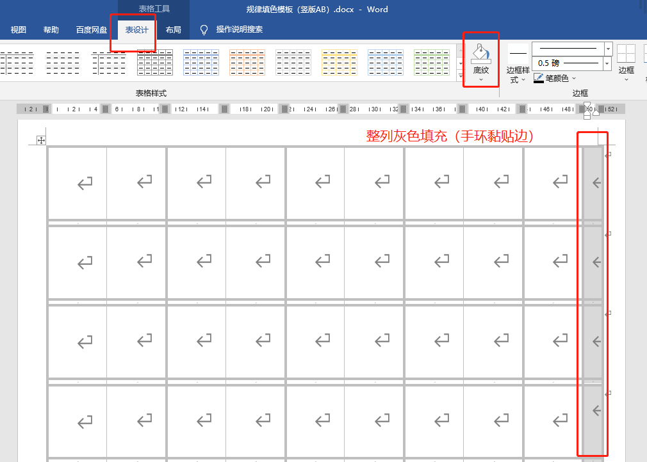Click the 笔颜色 pen color icon
Image resolution: width=647 pixels, height=462 pixels.
tap(539, 78)
